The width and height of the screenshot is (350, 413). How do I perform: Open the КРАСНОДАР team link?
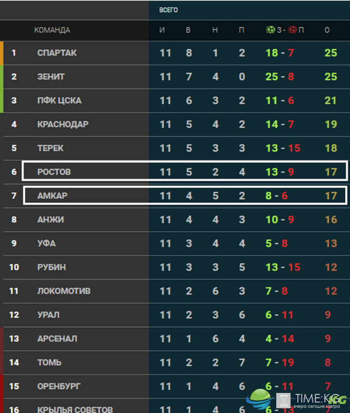point(63,124)
